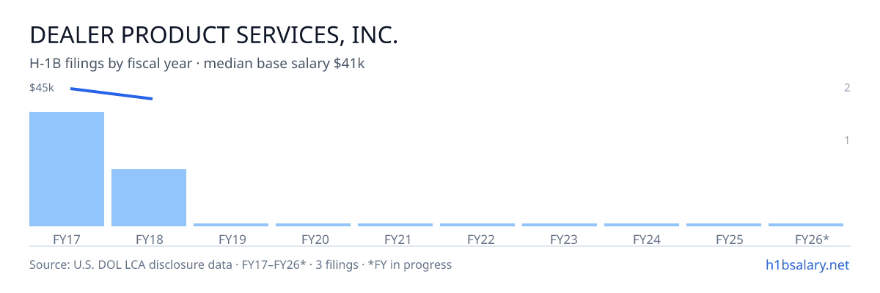The image size is (880, 293).
Task: Select the FY23 bar stub
Action: click(560, 225)
